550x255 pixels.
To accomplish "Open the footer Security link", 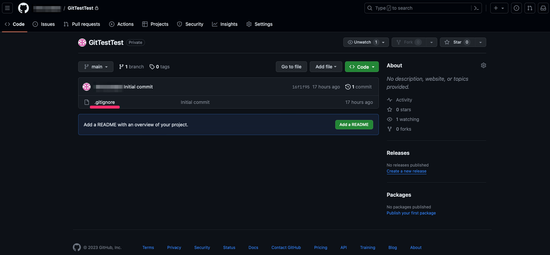I will [x=202, y=248].
